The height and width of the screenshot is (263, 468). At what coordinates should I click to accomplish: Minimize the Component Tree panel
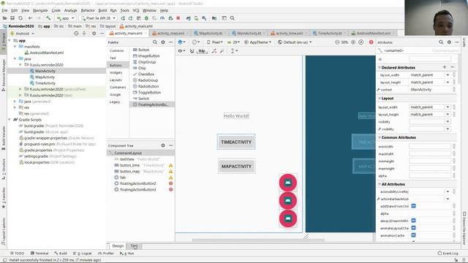pyautogui.click(x=170, y=145)
